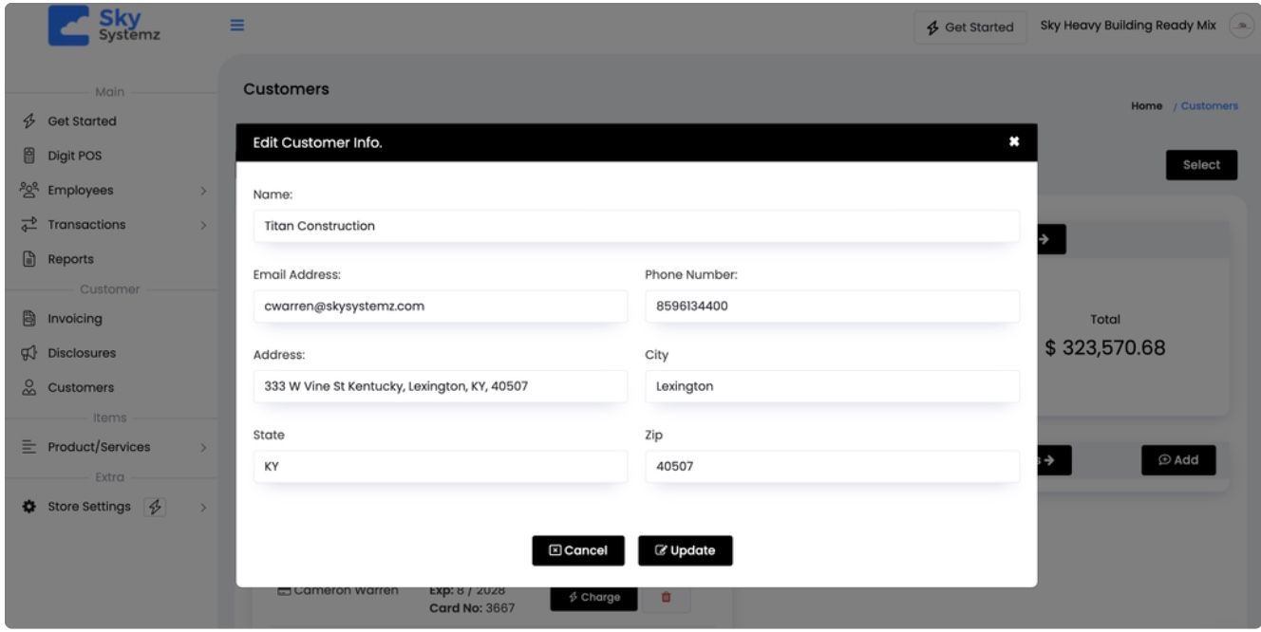Click the Digit POS sidebar icon
Screen dimensions: 1261x632
coord(28,156)
